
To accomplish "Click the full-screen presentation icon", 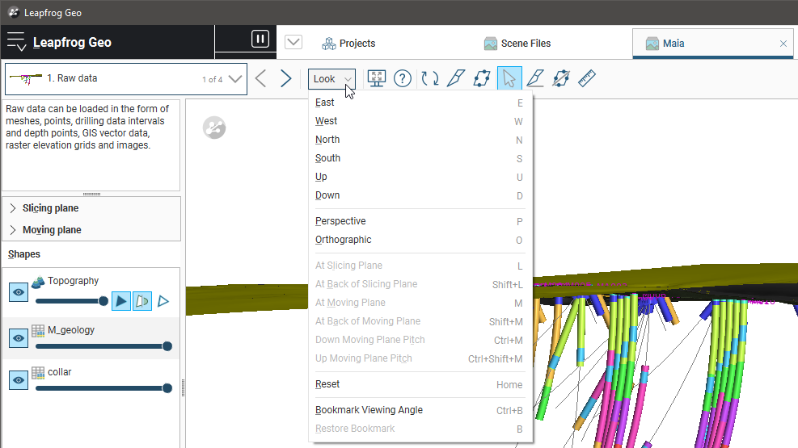I will (377, 78).
